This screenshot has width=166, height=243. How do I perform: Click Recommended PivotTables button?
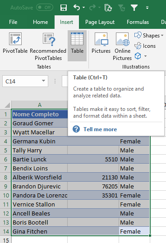pyautogui.click(x=48, y=46)
